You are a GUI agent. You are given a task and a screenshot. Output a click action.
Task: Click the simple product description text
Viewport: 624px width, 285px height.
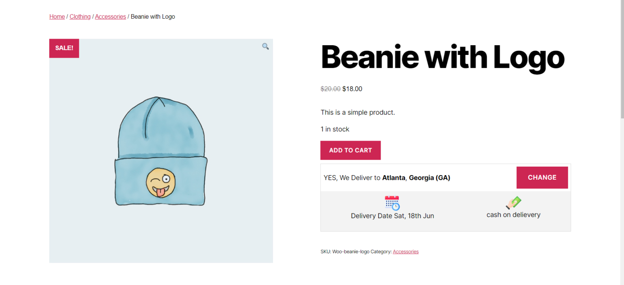tap(357, 112)
